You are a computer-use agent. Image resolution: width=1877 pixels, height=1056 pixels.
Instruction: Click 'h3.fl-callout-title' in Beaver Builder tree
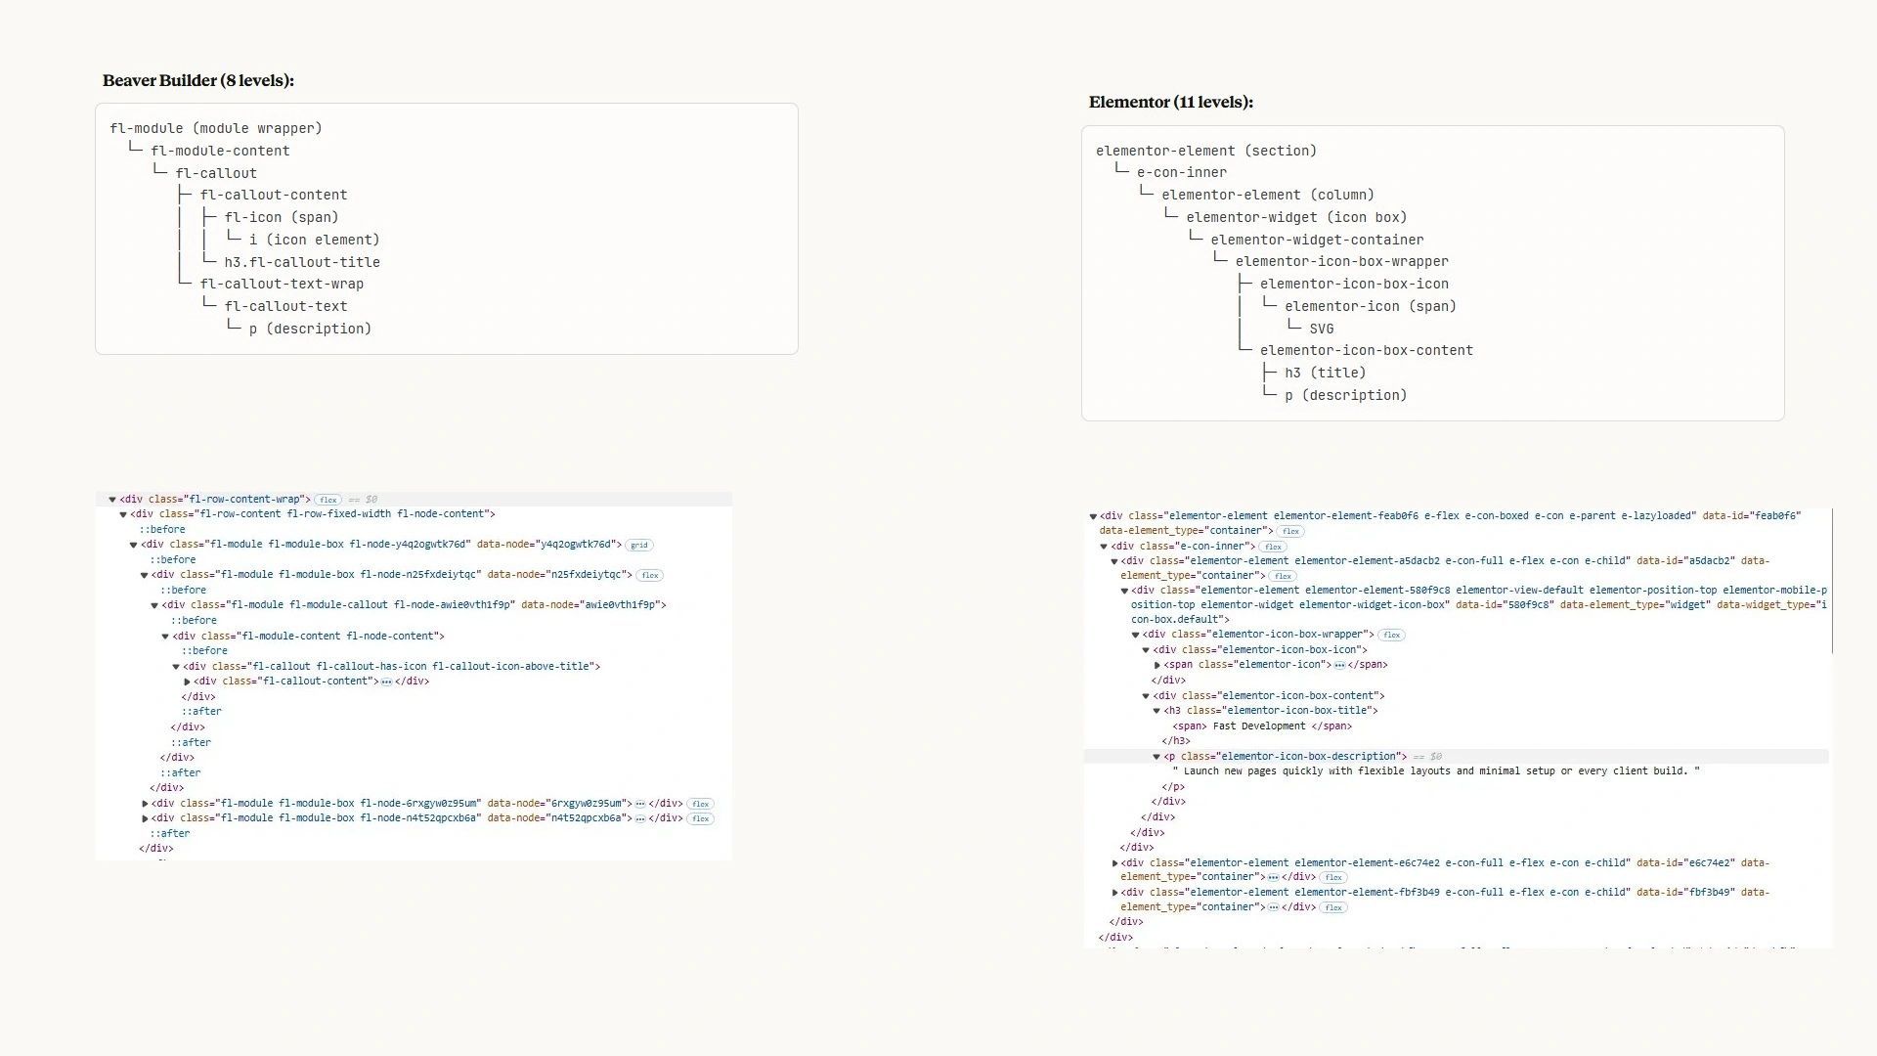coord(302,262)
